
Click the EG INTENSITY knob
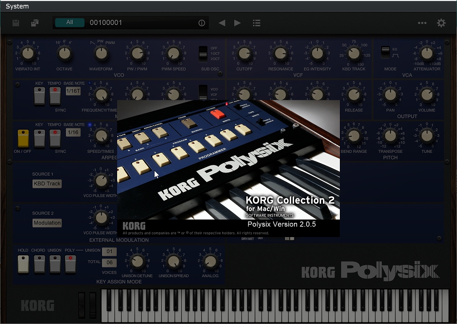tap(318, 53)
